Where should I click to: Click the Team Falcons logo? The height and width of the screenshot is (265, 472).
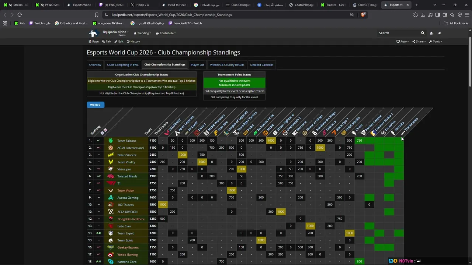(x=111, y=141)
